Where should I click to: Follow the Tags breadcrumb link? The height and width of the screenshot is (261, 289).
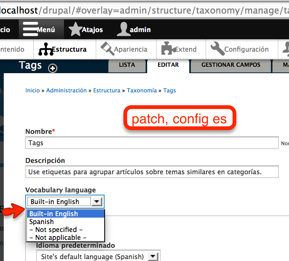click(x=170, y=90)
